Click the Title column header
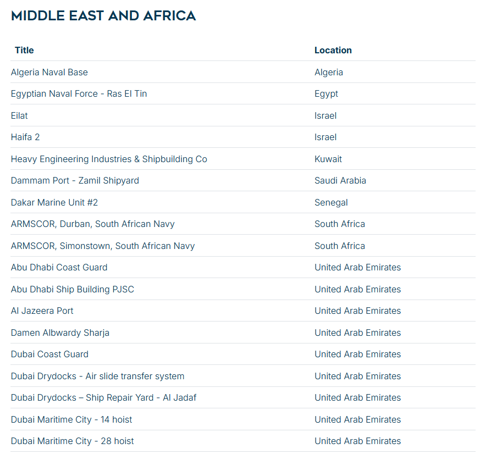Viewport: 480px width, 471px height. pos(24,50)
